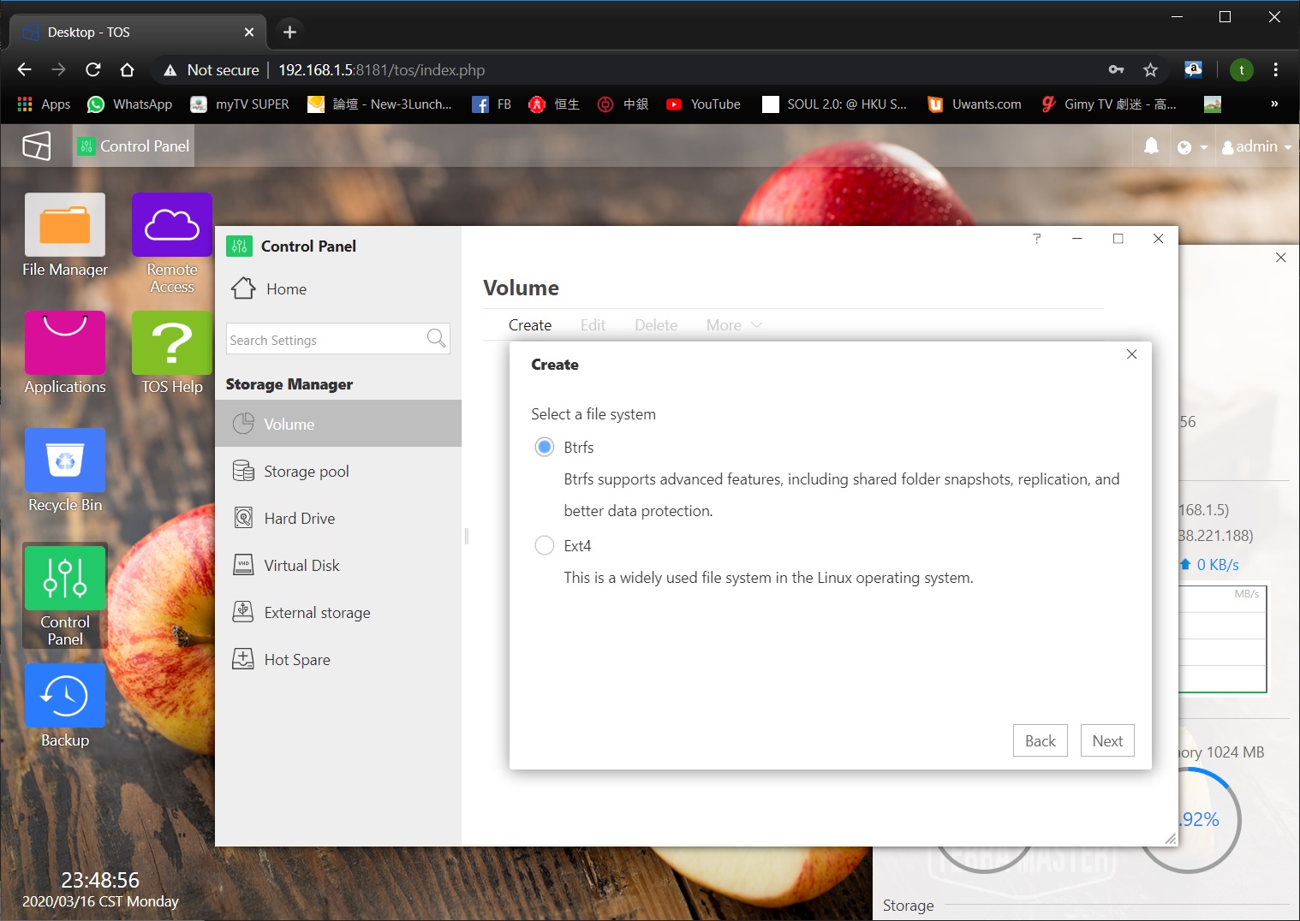Click the Back button in Create dialog

click(1040, 741)
